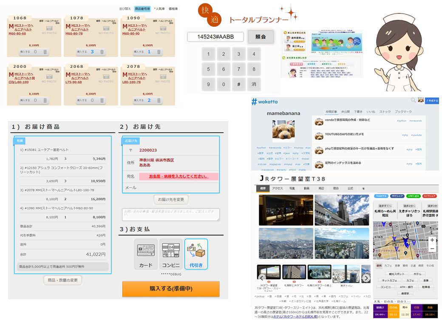Click the map zoom-out minus icon
This screenshot has width=442, height=320.
click(x=432, y=248)
